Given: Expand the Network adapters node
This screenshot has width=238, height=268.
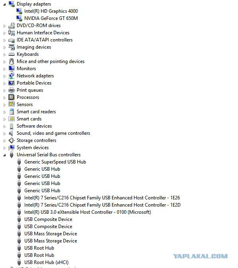Looking at the screenshot, I should pyautogui.click(x=5, y=76).
